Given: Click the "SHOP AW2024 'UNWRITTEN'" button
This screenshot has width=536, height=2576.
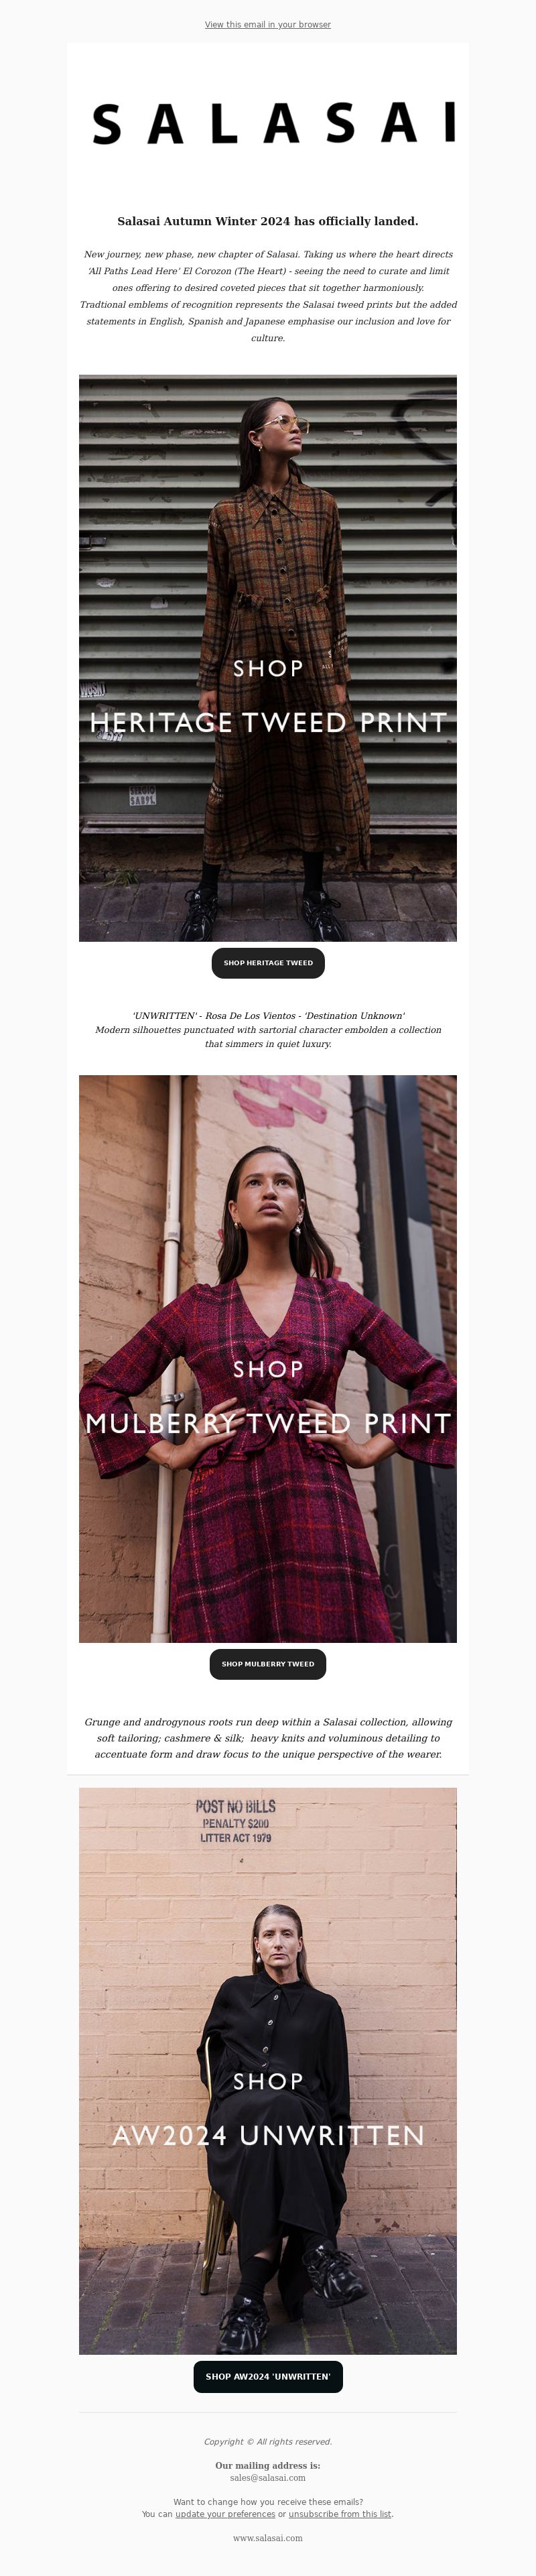Looking at the screenshot, I should click(x=268, y=2377).
